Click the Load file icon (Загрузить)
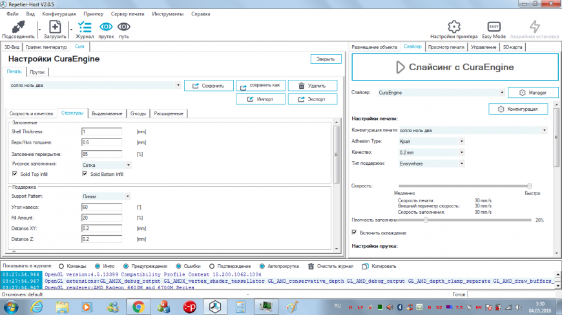 click(x=55, y=27)
